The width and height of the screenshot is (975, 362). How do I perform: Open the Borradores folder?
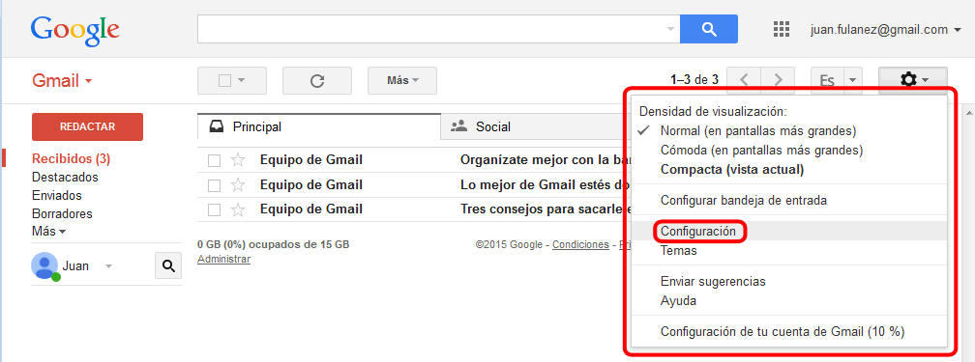[62, 213]
